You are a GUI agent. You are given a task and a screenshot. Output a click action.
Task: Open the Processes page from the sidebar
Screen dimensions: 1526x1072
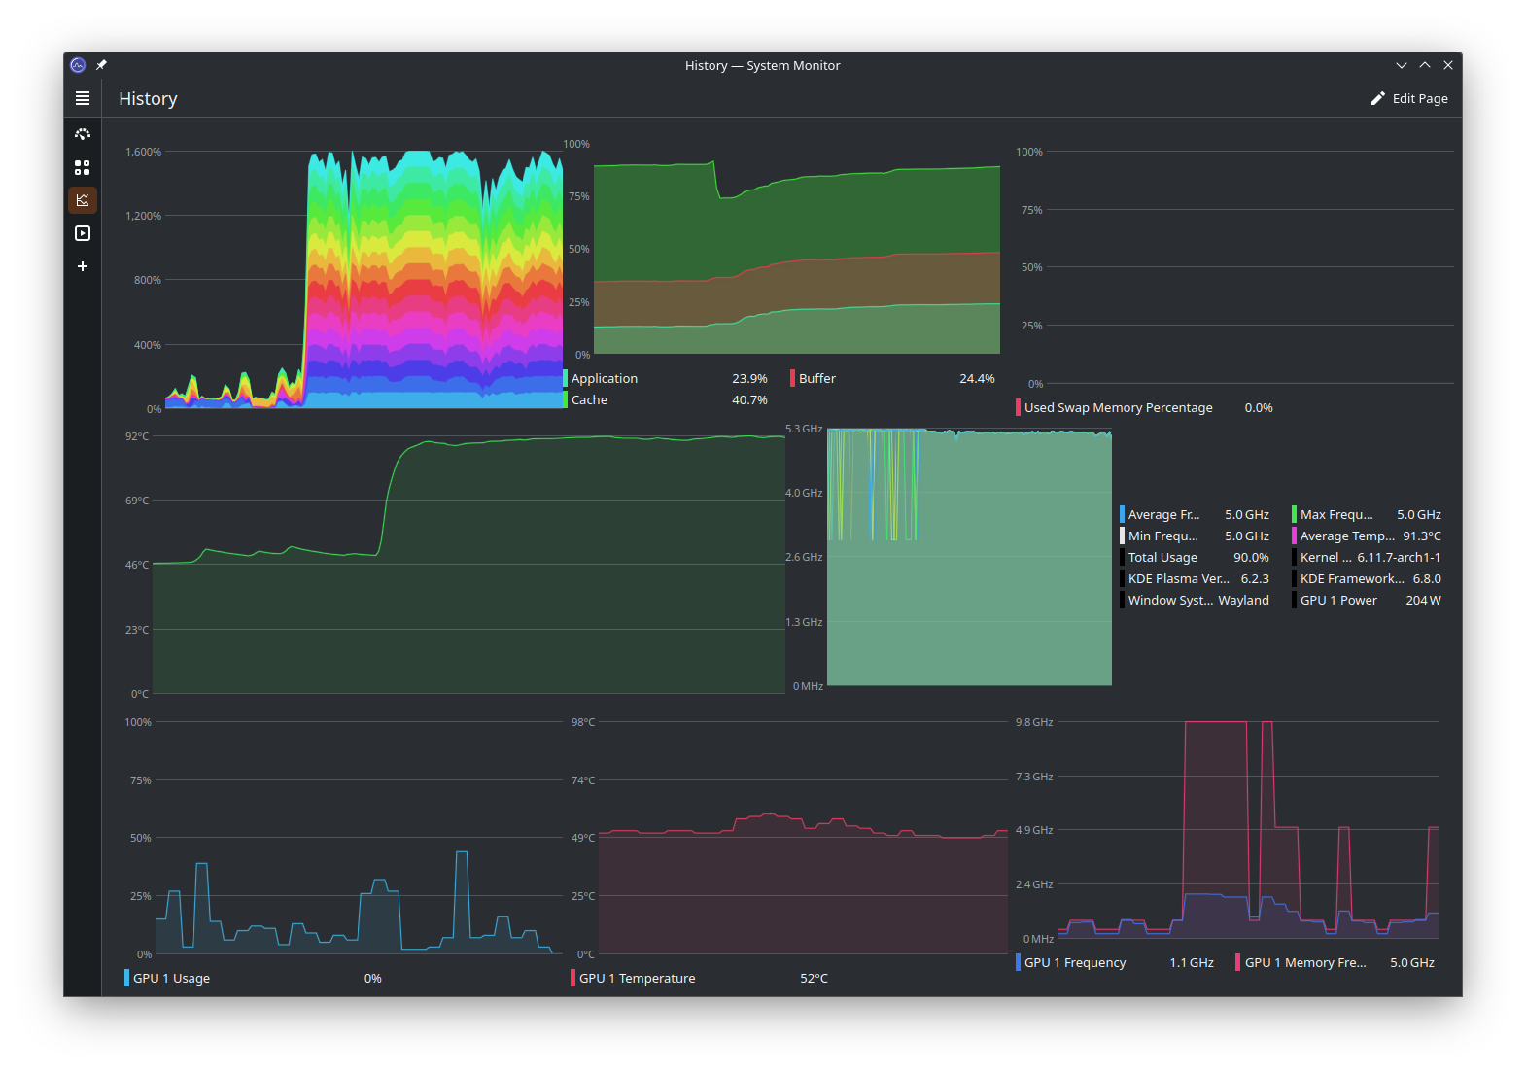tap(83, 233)
